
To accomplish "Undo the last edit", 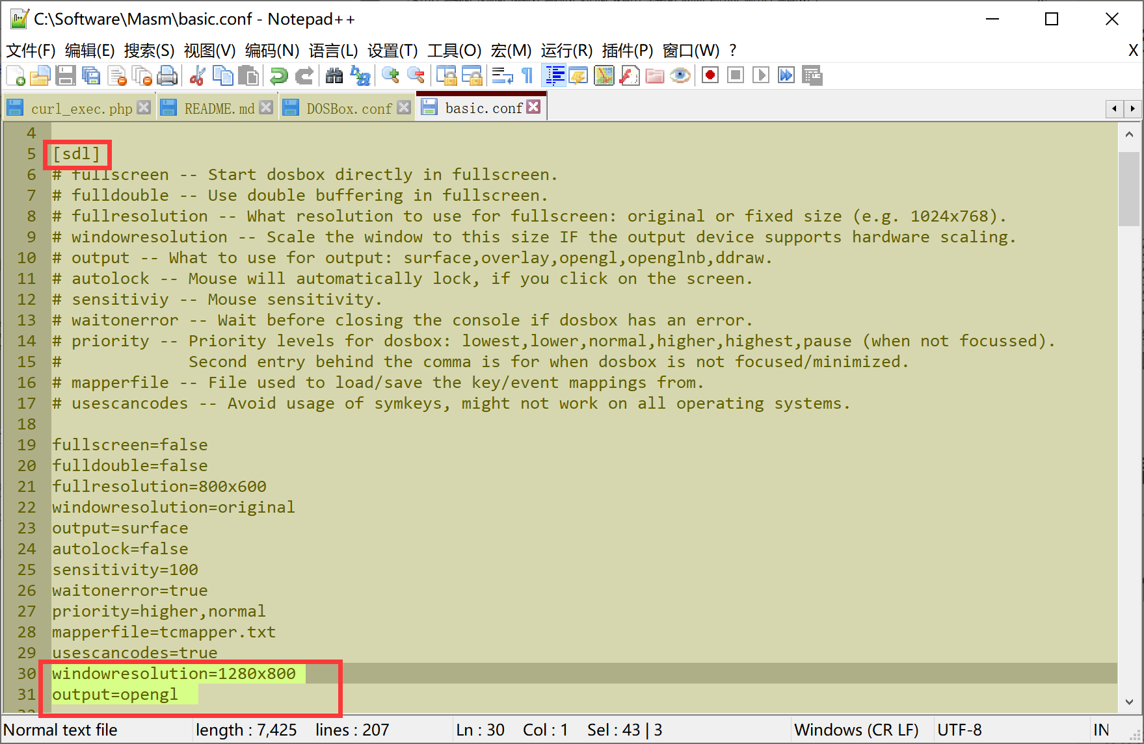I will pyautogui.click(x=278, y=75).
